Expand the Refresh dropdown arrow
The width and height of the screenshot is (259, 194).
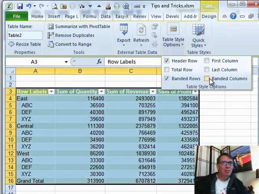coord(141,45)
